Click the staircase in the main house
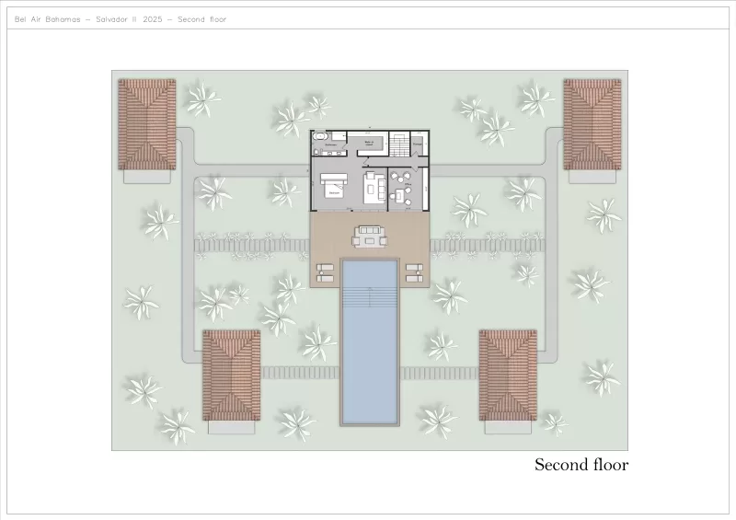Image resolution: width=736 pixels, height=520 pixels. tap(399, 144)
